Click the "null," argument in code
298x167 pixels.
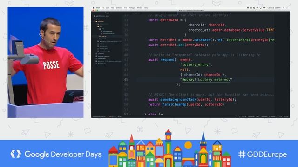pyautogui.click(x=185, y=70)
